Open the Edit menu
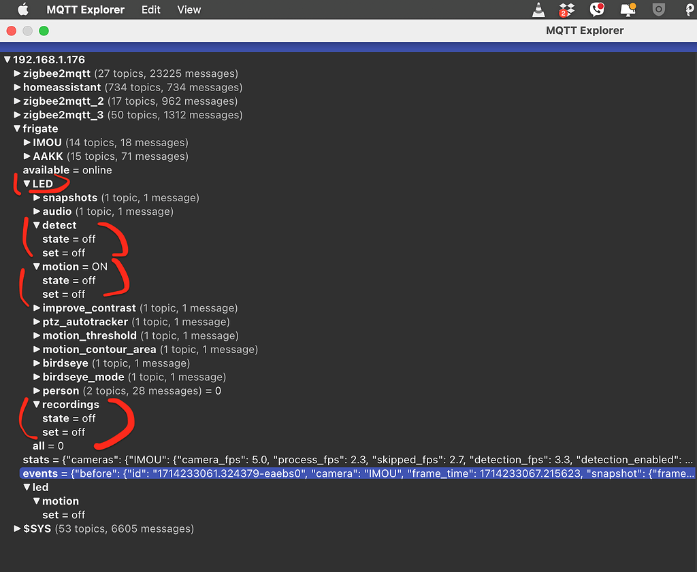Image resolution: width=697 pixels, height=572 pixels. coord(150,10)
